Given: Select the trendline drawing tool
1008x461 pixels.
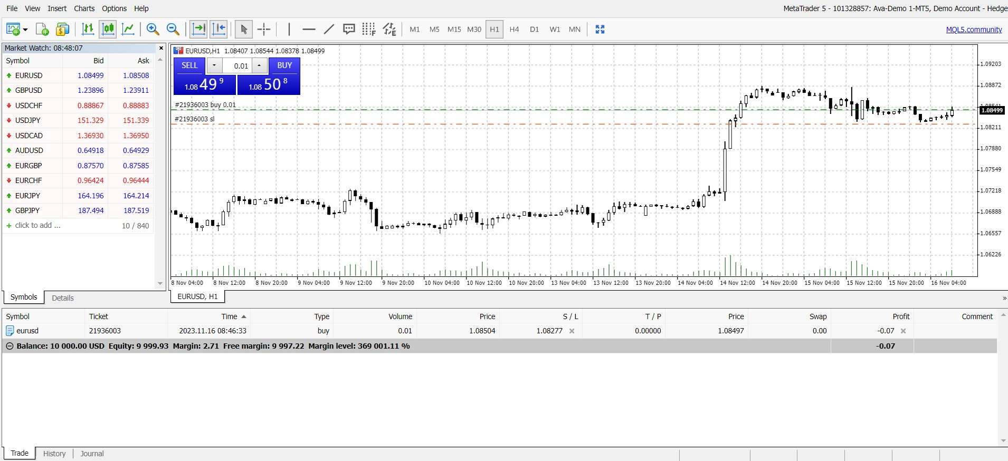Looking at the screenshot, I should click(x=329, y=30).
